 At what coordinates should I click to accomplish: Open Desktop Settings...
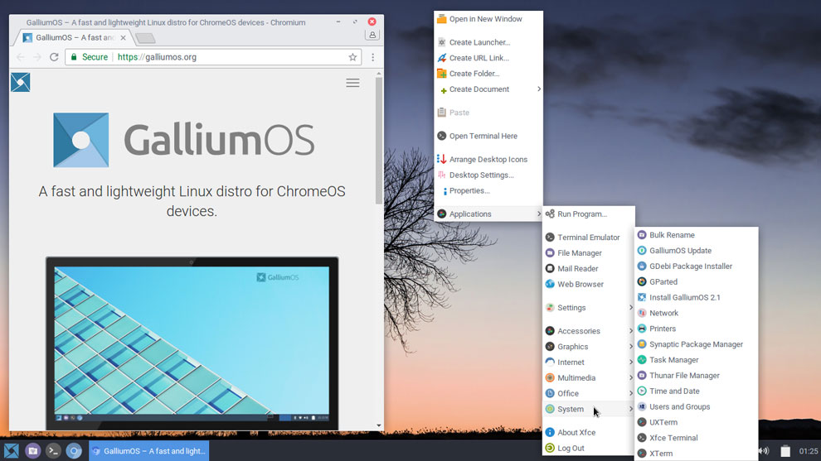488,175
